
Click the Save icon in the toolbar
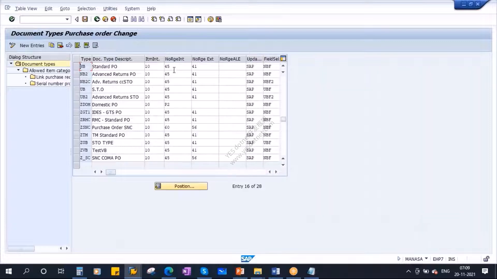pos(85,19)
